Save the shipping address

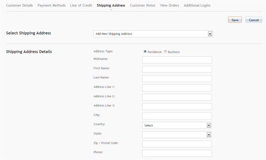tap(235, 20)
